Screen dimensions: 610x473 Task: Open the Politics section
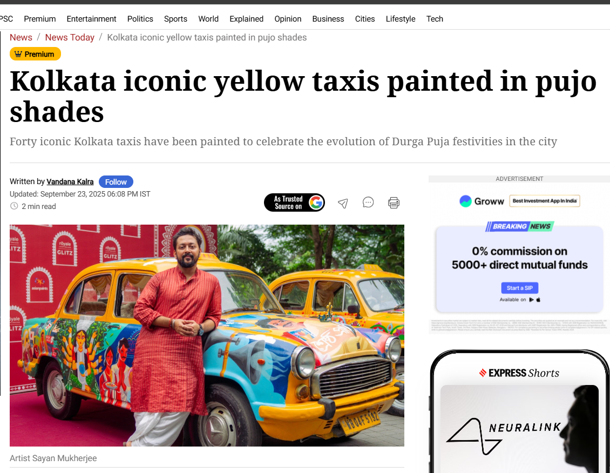(x=140, y=19)
